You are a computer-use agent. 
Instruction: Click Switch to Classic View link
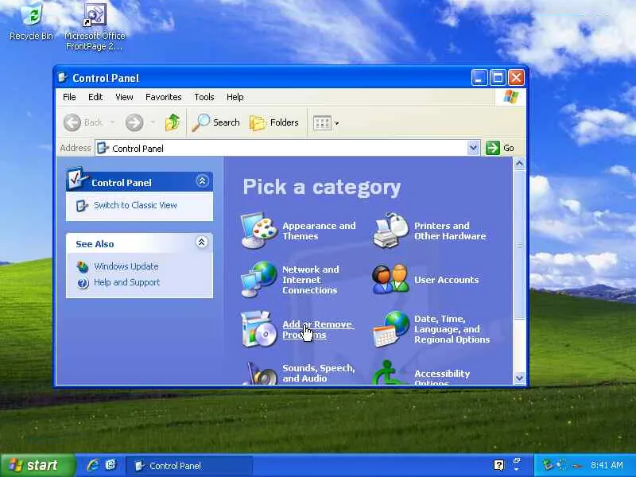(135, 205)
